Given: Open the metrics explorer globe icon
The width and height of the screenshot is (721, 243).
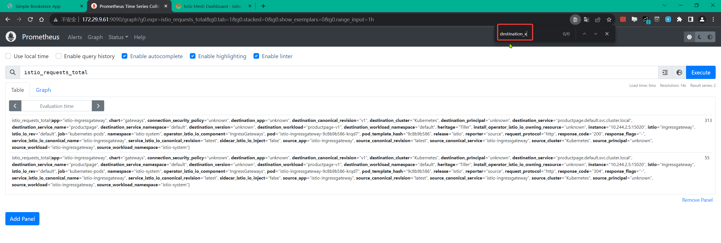Looking at the screenshot, I should tap(679, 72).
